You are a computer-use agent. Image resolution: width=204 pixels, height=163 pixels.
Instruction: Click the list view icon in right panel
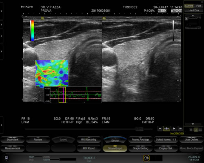click(x=200, y=130)
